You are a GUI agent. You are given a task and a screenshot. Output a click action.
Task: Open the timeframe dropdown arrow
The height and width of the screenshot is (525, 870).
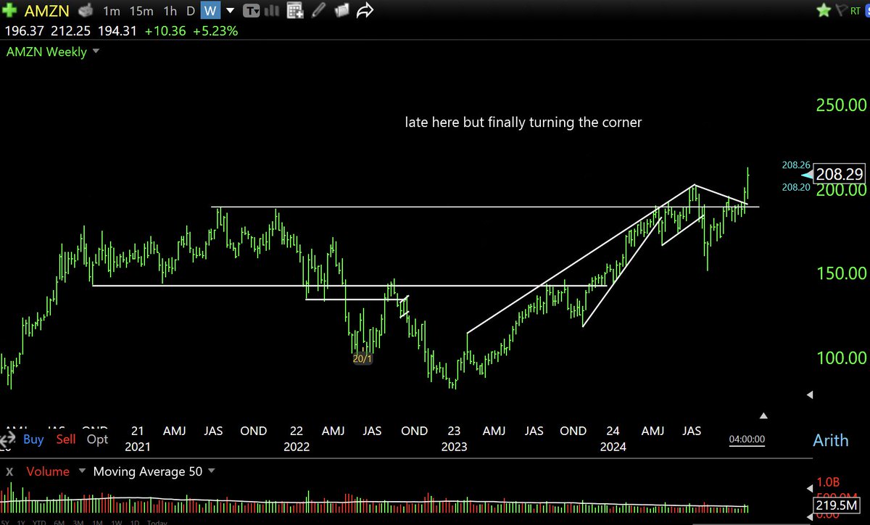[x=230, y=12]
